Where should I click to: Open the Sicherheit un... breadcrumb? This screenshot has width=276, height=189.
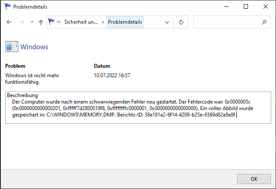(x=81, y=22)
